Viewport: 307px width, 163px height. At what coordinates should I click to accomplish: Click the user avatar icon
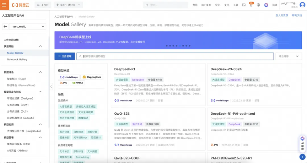tap(302, 5)
